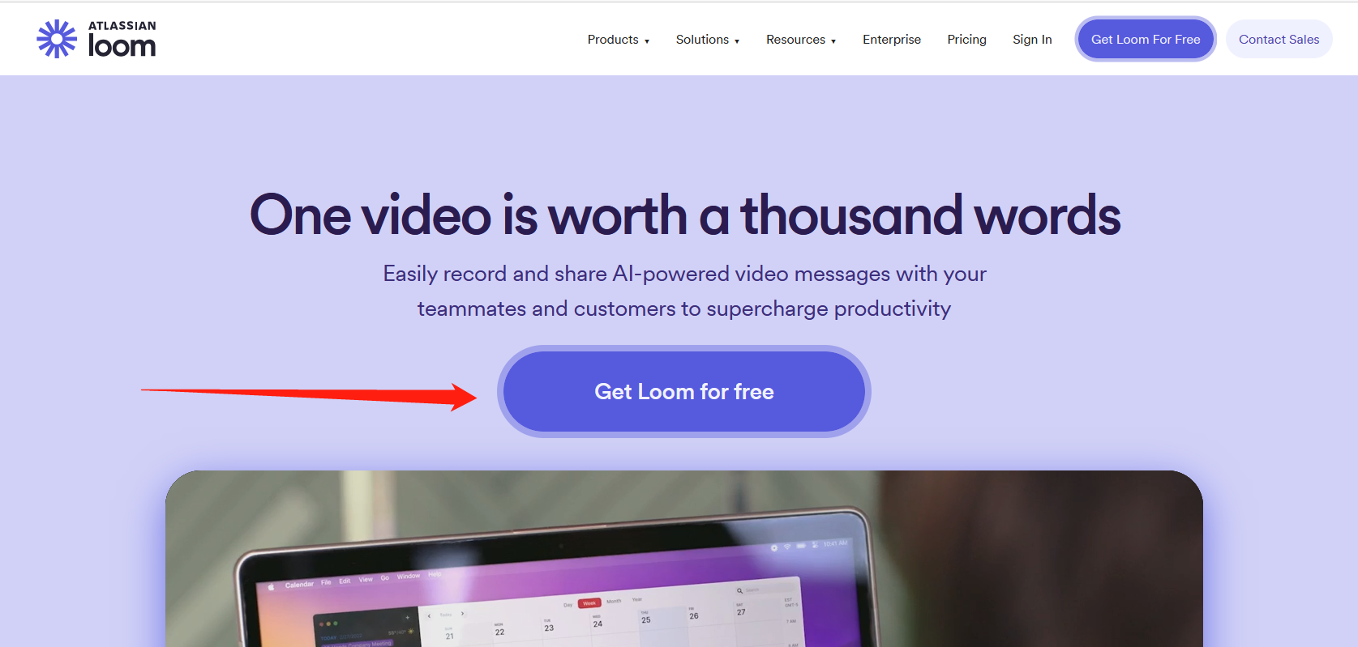Click the Sign In link
Screen dimensions: 1358x647
coord(1032,39)
